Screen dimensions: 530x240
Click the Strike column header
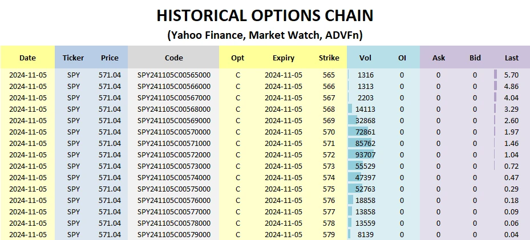pos(329,58)
